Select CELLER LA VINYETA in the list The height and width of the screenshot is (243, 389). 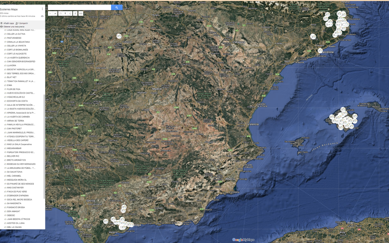[16, 46]
